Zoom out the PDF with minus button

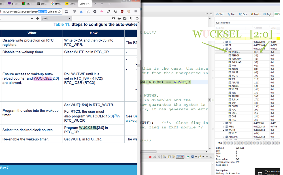(32, 18)
